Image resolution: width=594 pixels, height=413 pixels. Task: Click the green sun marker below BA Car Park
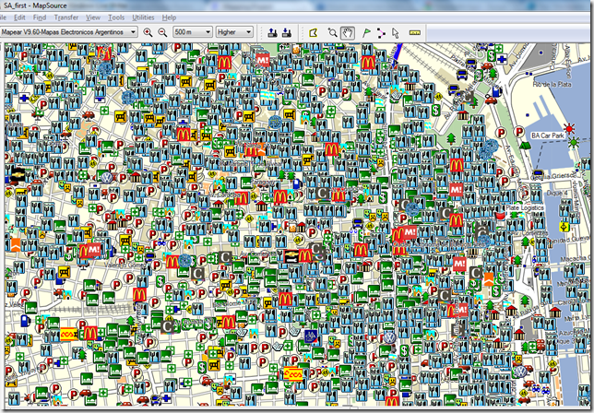tap(574, 142)
